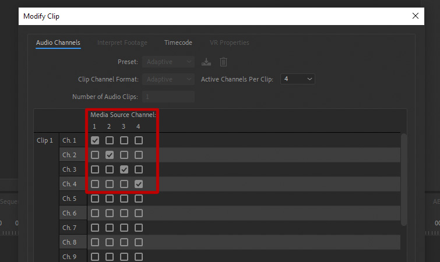Click the save preset icon

pos(206,62)
